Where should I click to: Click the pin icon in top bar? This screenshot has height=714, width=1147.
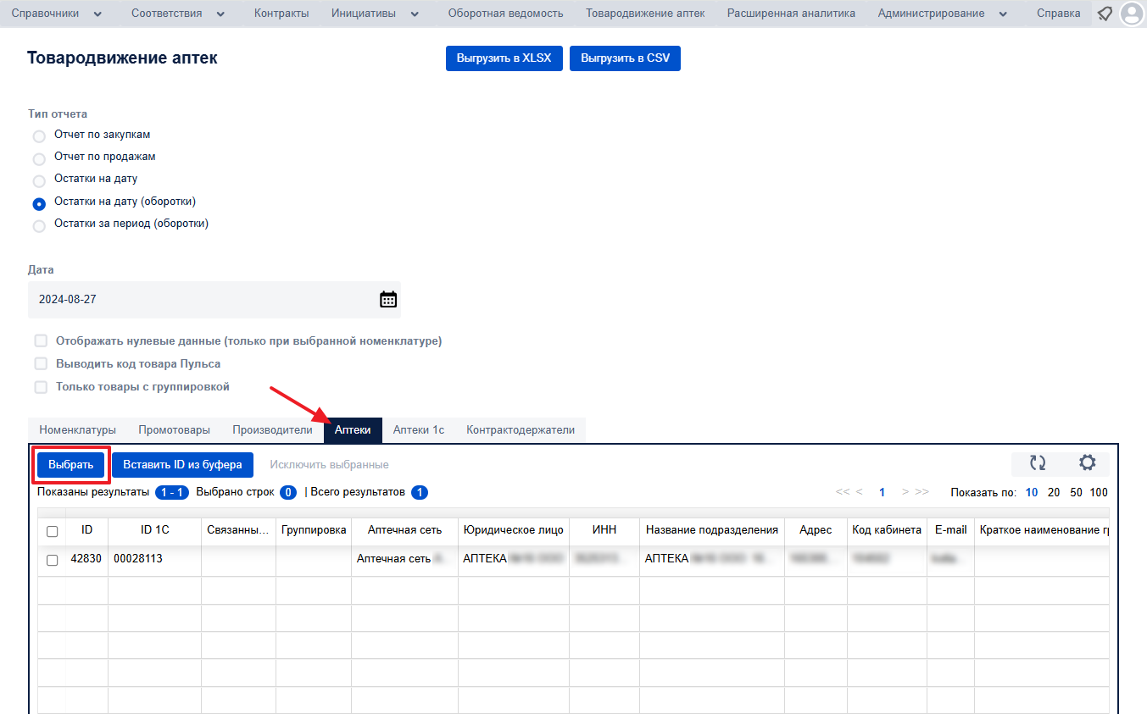pyautogui.click(x=1105, y=14)
